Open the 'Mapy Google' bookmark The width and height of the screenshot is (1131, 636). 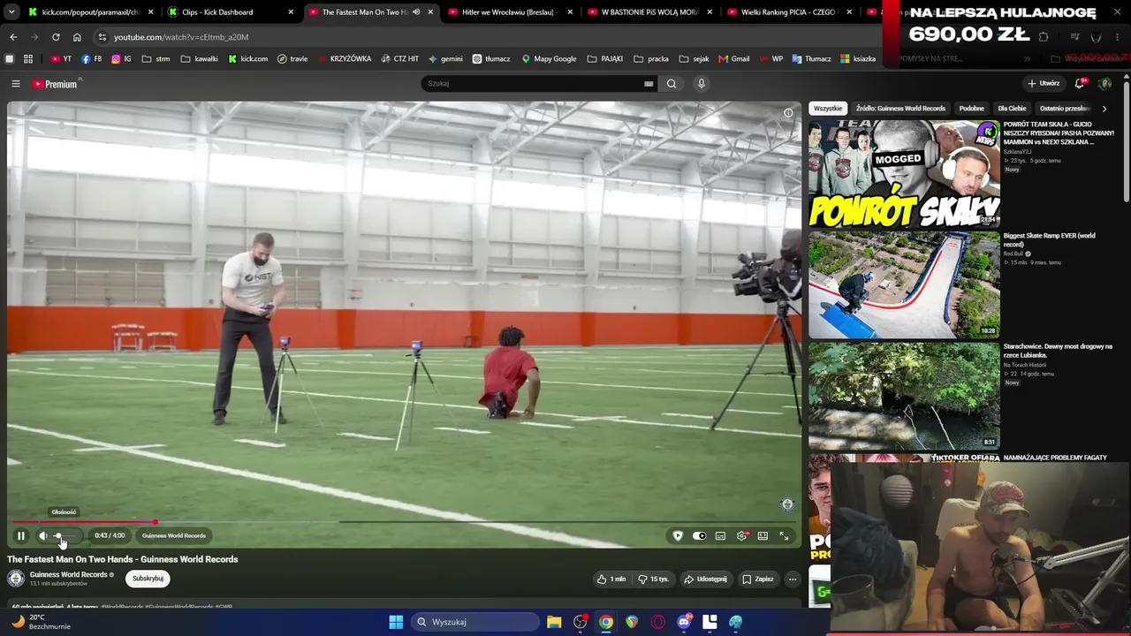pos(549,59)
